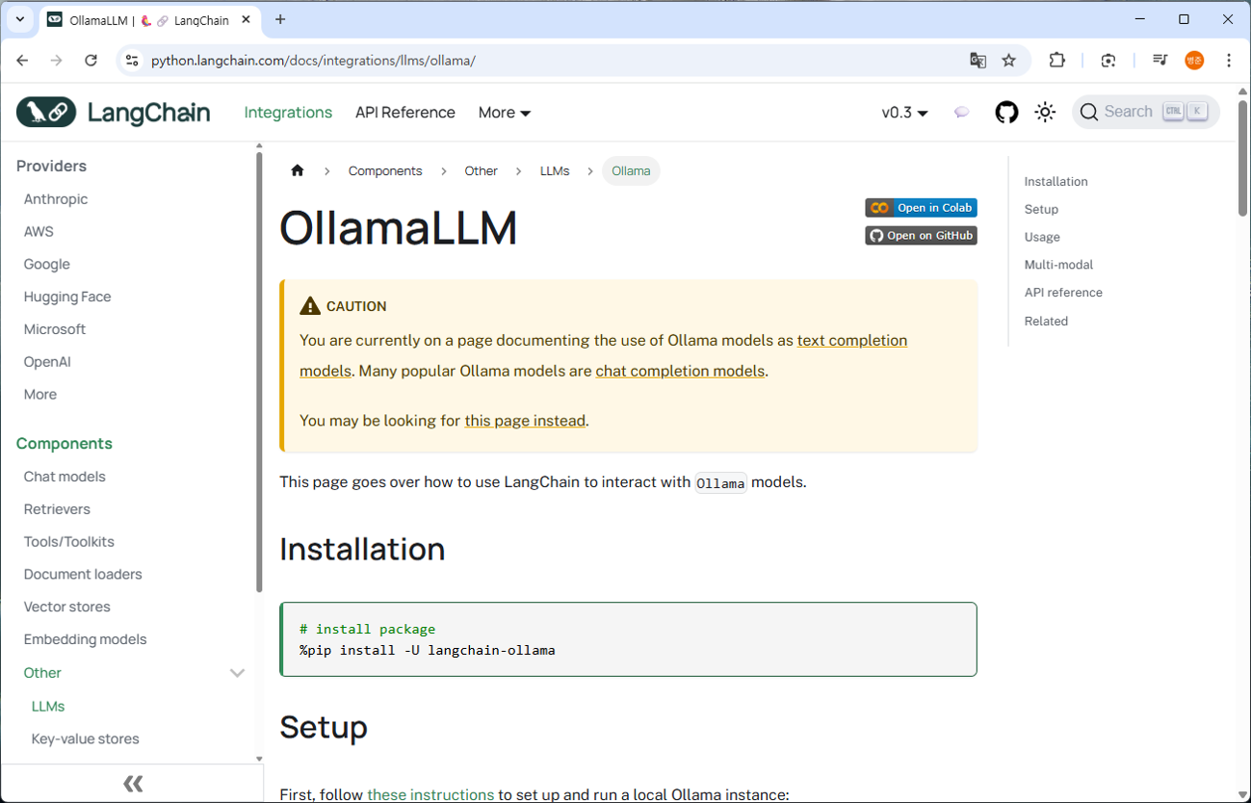Click the Ollama breadcrumb pill
1251x803 pixels.
pyautogui.click(x=631, y=171)
